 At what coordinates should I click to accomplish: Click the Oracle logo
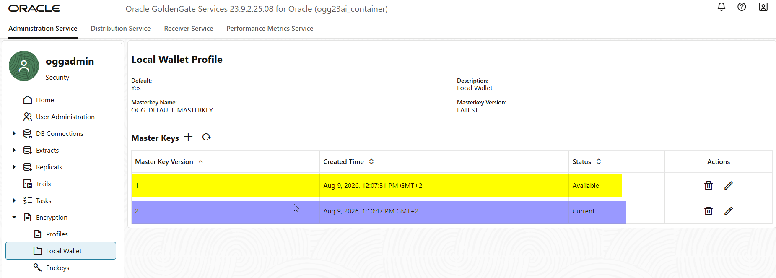(34, 8)
